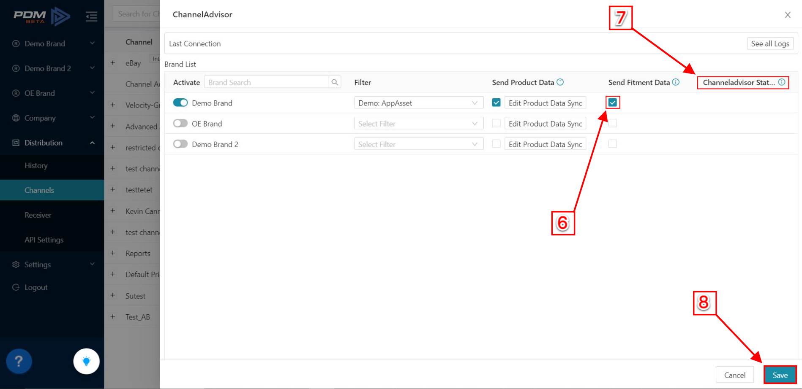The height and width of the screenshot is (389, 802).
Task: Edit Product Data Sync for Demo Brand 2
Action: (545, 144)
